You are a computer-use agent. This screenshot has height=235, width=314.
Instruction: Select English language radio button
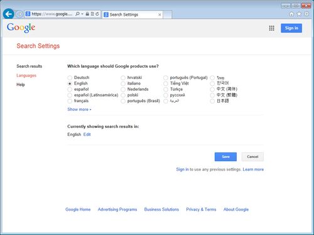(x=70, y=83)
